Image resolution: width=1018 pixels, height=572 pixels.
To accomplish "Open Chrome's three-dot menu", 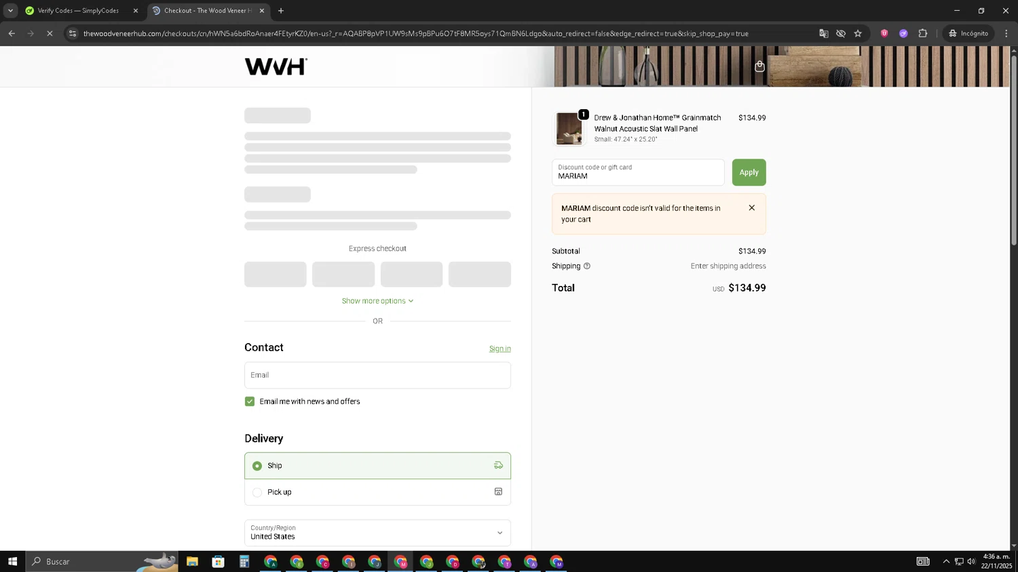I will [1006, 33].
